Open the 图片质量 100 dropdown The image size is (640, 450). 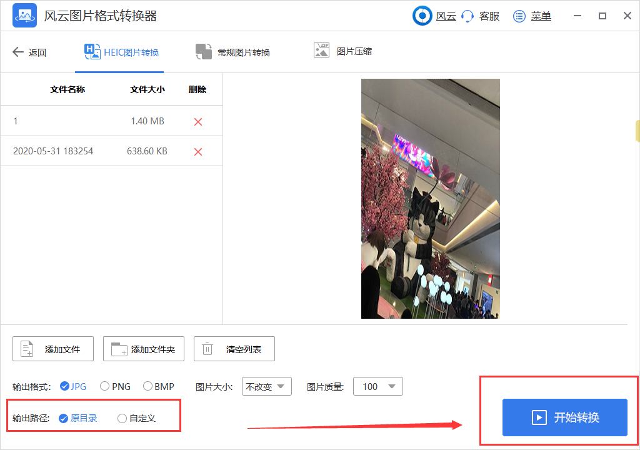[378, 386]
